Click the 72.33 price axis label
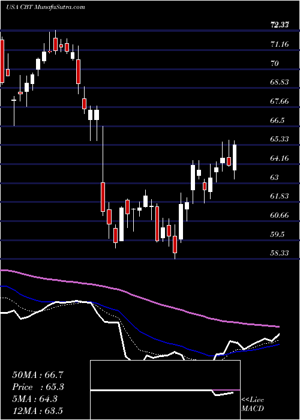Image resolution: width=300 pixels, height=420 pixels. pyautogui.click(x=280, y=25)
